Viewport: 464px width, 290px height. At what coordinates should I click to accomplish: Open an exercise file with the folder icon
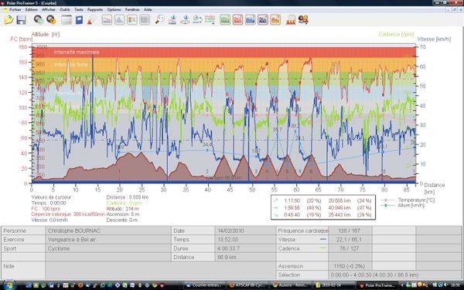pos(9,20)
